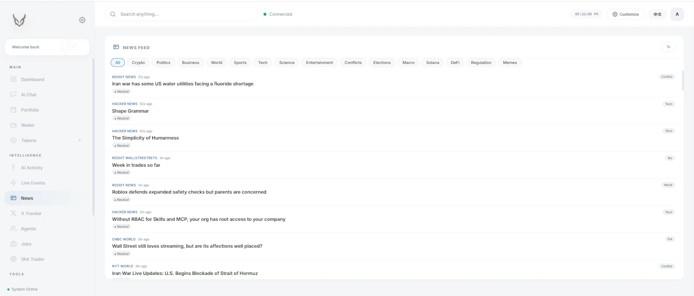Select Regulation filter chip
The width and height of the screenshot is (694, 296).
481,63
